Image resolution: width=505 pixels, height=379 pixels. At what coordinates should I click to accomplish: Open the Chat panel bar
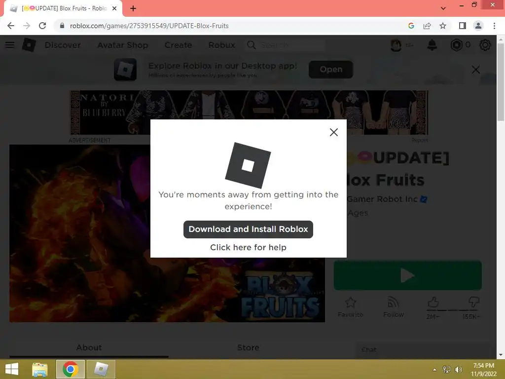pos(422,350)
